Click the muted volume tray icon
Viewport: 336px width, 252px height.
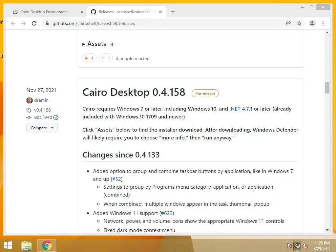coord(305,246)
